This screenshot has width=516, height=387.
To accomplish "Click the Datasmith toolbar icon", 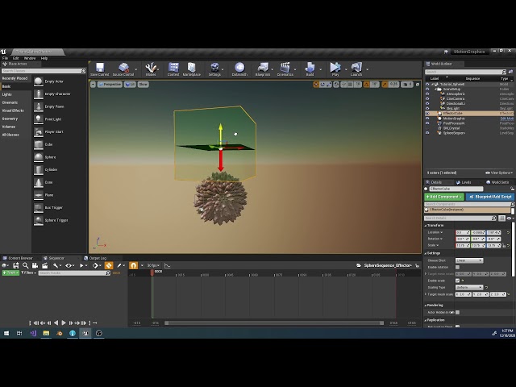I will tap(239, 68).
